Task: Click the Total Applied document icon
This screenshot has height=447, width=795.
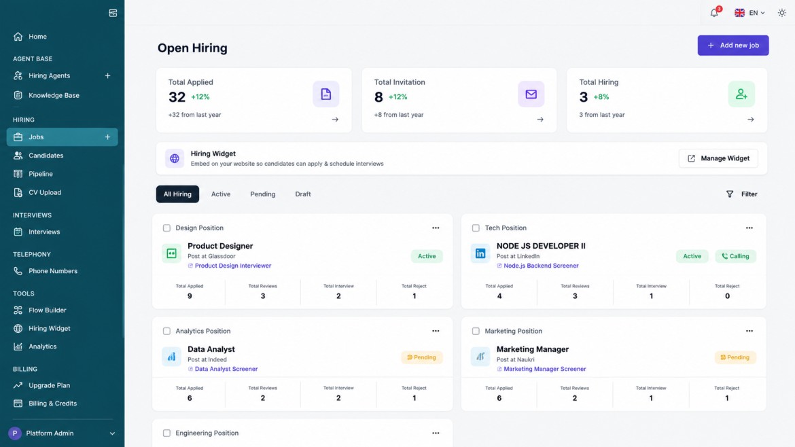Action: click(326, 94)
